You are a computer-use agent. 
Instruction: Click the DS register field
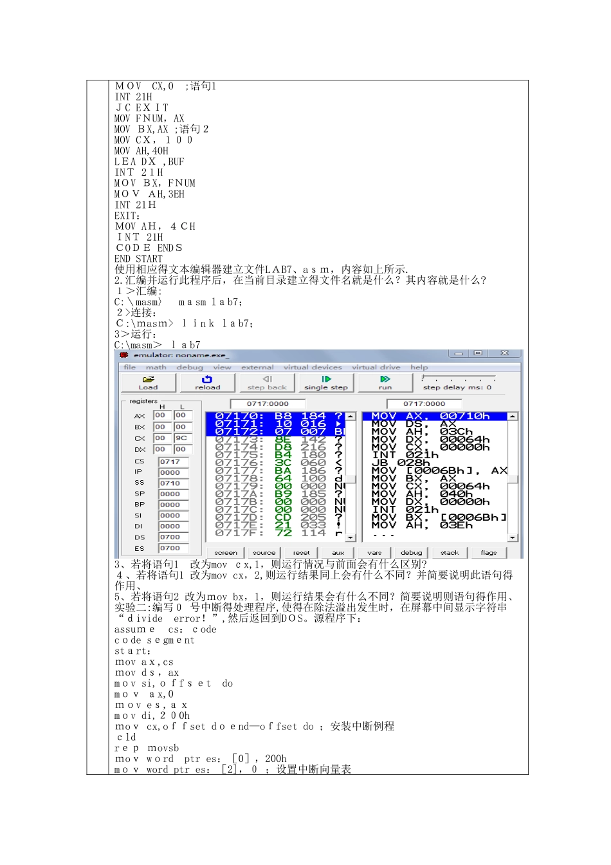click(x=174, y=537)
